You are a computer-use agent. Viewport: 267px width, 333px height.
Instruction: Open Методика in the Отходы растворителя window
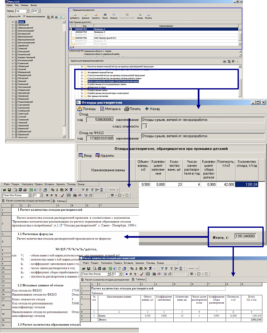tap(109, 109)
